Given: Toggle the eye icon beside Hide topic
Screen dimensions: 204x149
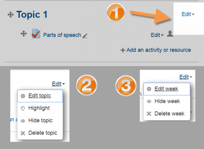Looking at the screenshot, I should click(x=23, y=121).
